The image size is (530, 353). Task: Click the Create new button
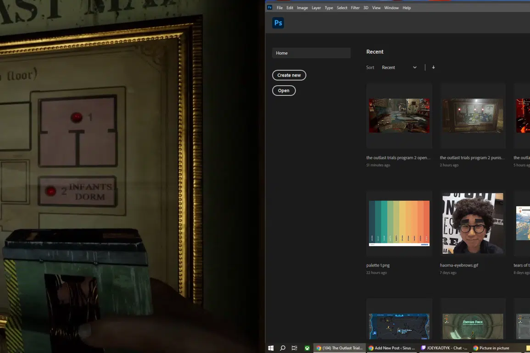click(x=289, y=75)
